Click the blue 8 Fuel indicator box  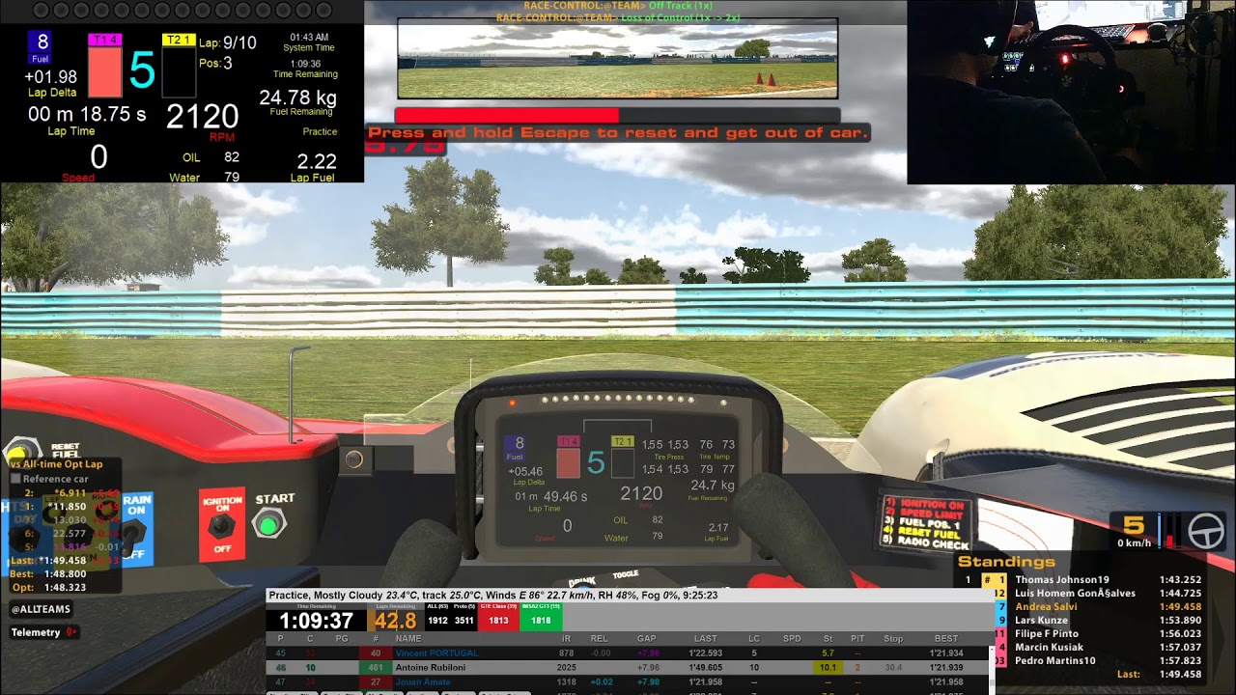[41, 46]
